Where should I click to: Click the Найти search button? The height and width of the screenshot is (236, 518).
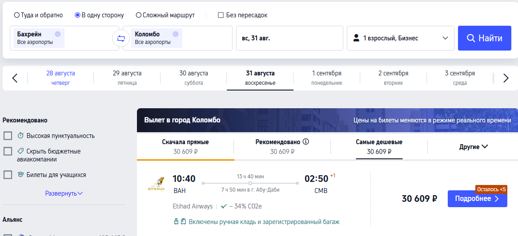pyautogui.click(x=484, y=38)
